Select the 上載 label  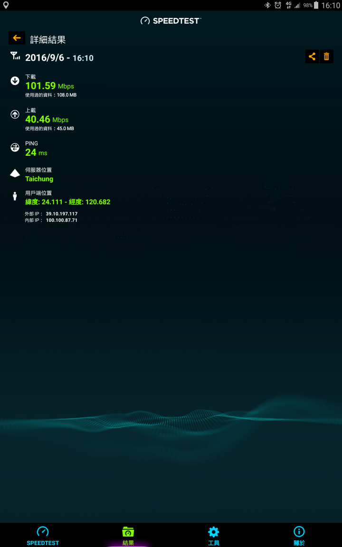pos(30,110)
